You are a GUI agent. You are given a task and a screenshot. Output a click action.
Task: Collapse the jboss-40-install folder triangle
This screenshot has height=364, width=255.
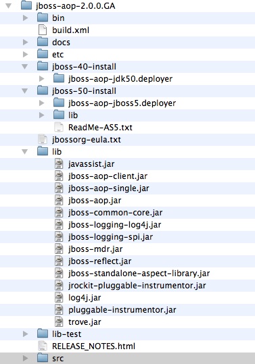pos(25,67)
